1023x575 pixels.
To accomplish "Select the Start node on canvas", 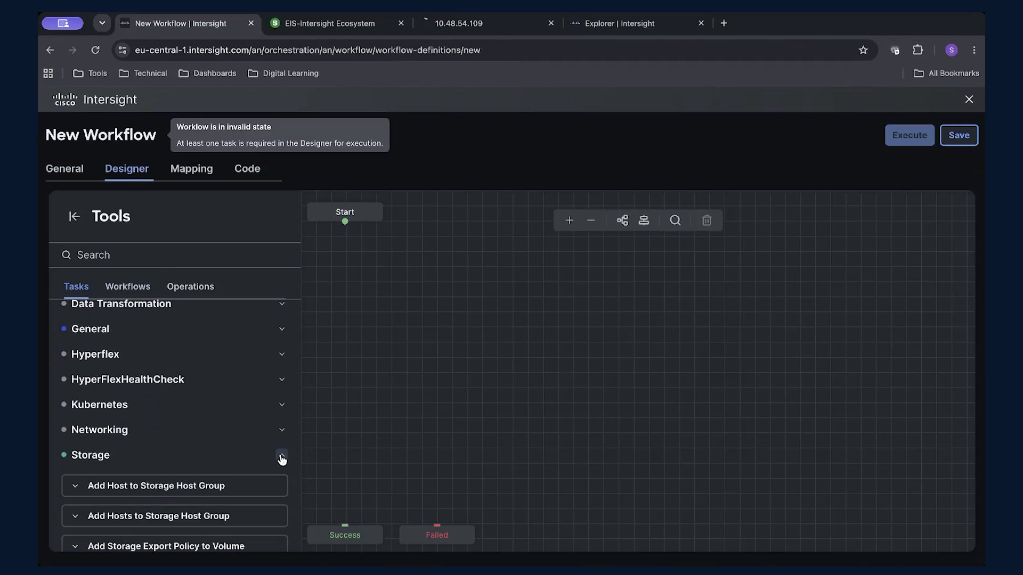I will point(345,212).
